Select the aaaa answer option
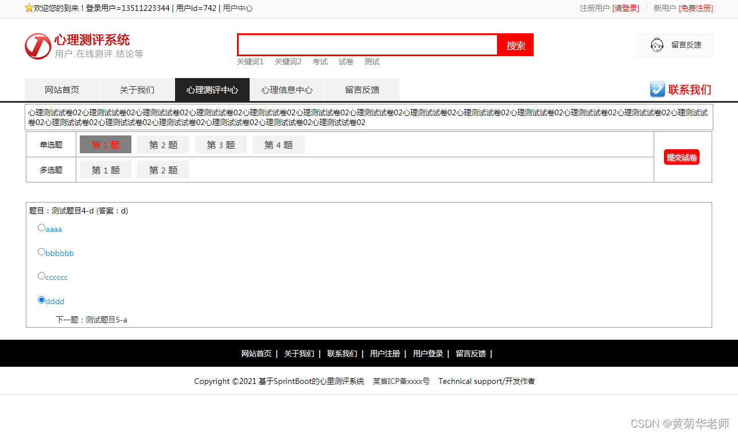The image size is (738, 435). (x=41, y=227)
